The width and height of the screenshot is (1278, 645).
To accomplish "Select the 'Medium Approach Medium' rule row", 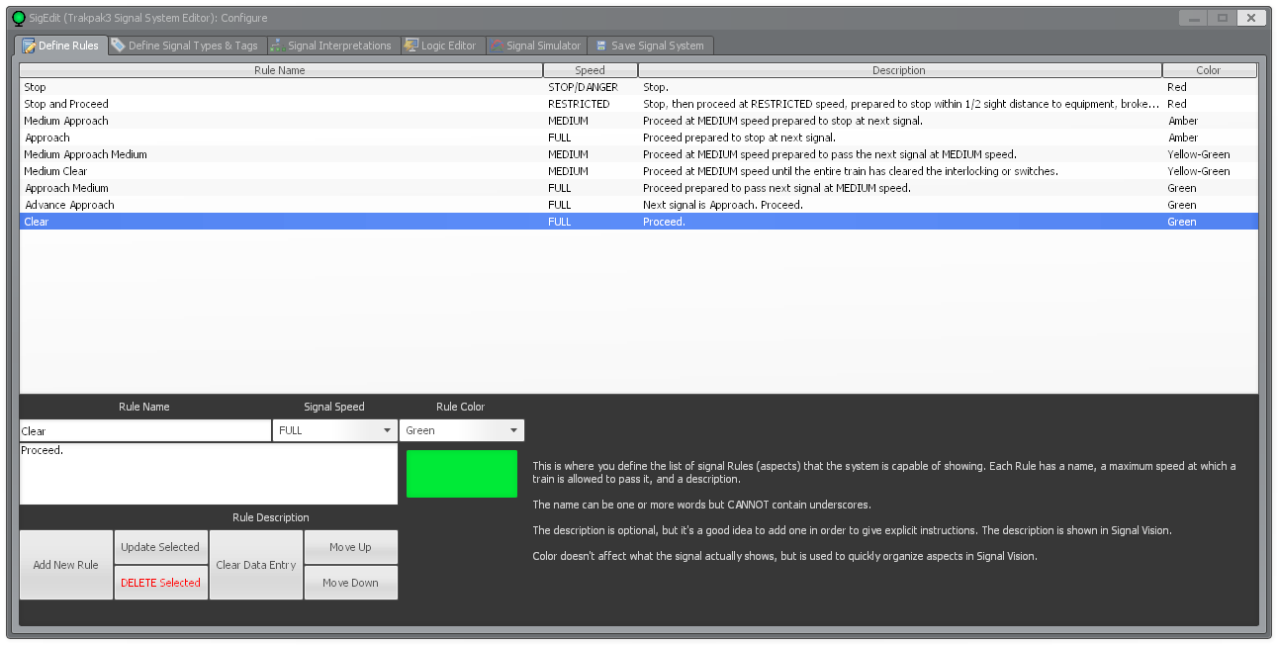I will click(x=638, y=154).
